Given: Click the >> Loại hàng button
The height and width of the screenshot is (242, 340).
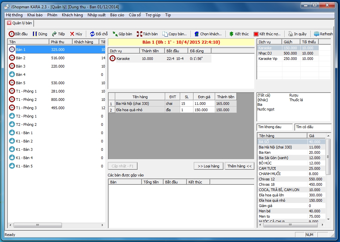Looking at the screenshot, I should tap(208, 166).
